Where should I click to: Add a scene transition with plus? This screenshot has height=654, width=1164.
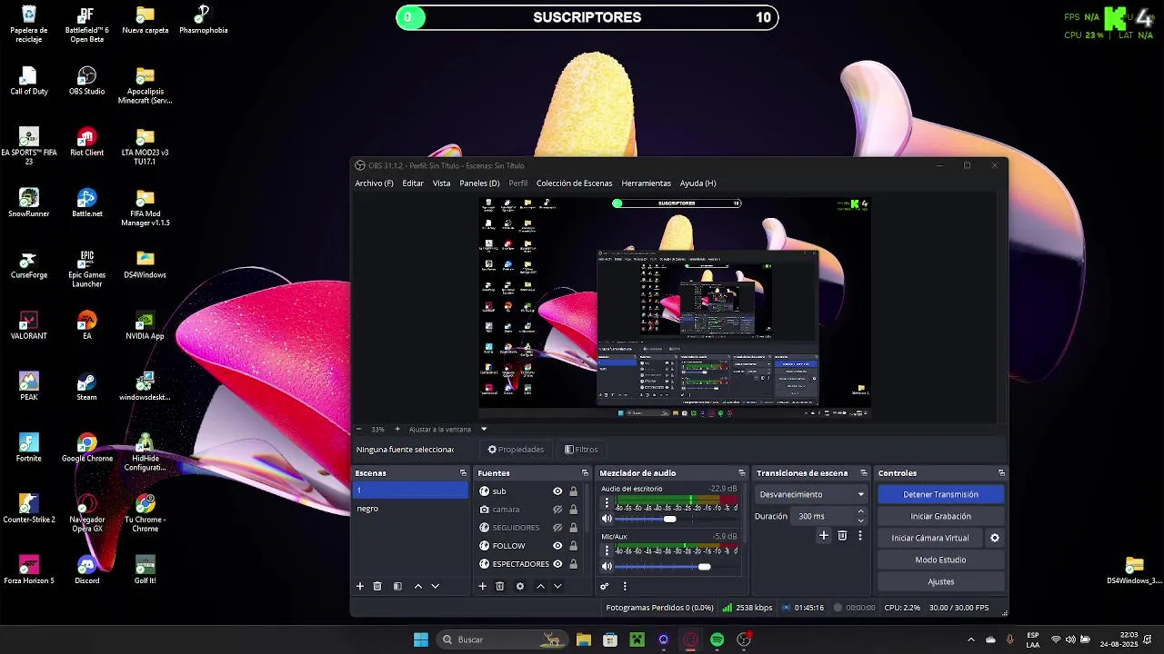(x=824, y=536)
